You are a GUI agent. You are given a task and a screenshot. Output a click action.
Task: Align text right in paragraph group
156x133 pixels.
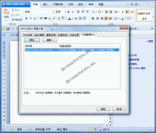102,18
